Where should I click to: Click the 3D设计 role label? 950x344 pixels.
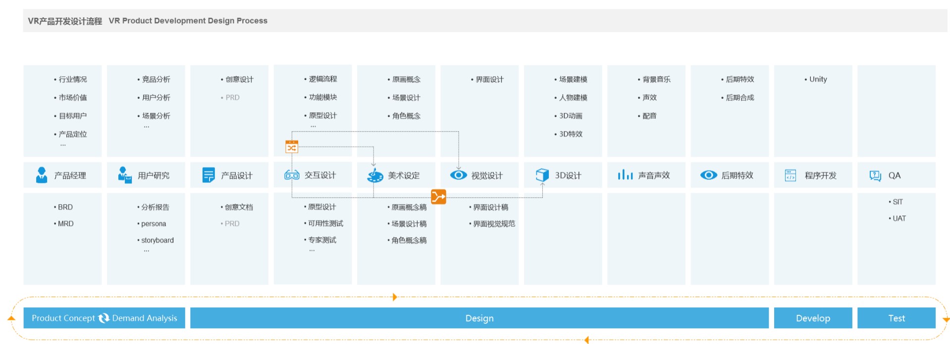coord(568,175)
